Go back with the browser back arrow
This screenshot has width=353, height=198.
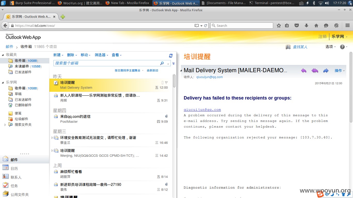[5, 26]
